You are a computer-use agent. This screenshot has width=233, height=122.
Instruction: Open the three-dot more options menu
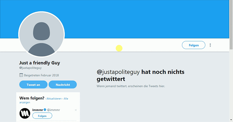point(210,45)
